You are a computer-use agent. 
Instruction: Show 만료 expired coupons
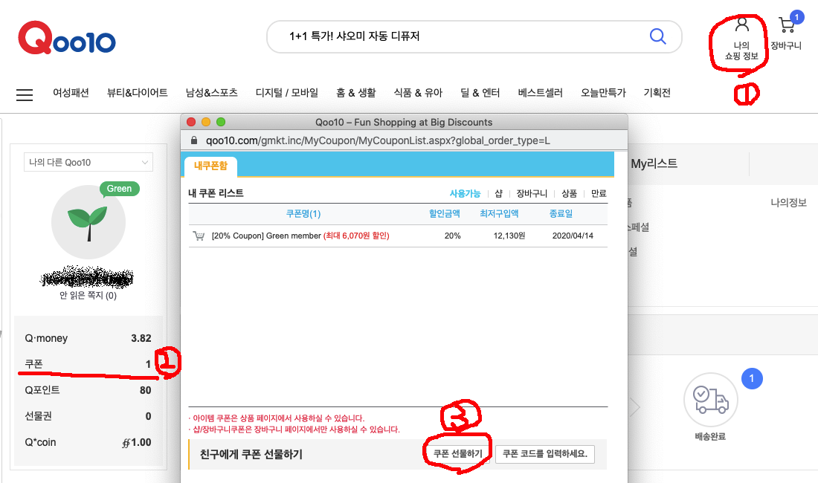tap(599, 193)
